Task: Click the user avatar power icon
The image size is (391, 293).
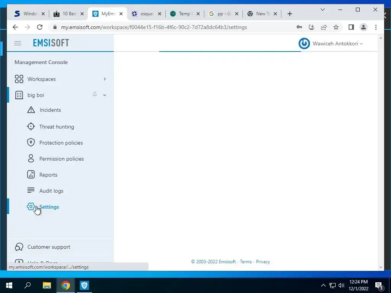Action: tap(304, 43)
